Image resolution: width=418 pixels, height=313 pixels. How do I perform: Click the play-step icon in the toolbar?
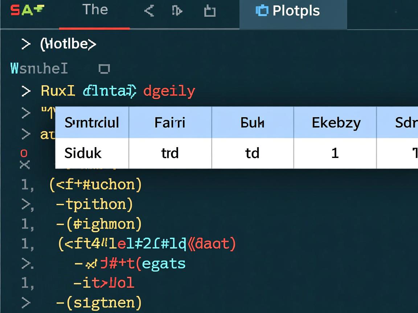point(177,11)
